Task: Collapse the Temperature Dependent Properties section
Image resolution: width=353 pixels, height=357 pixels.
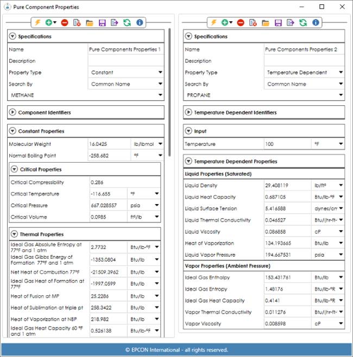Action: coord(188,161)
